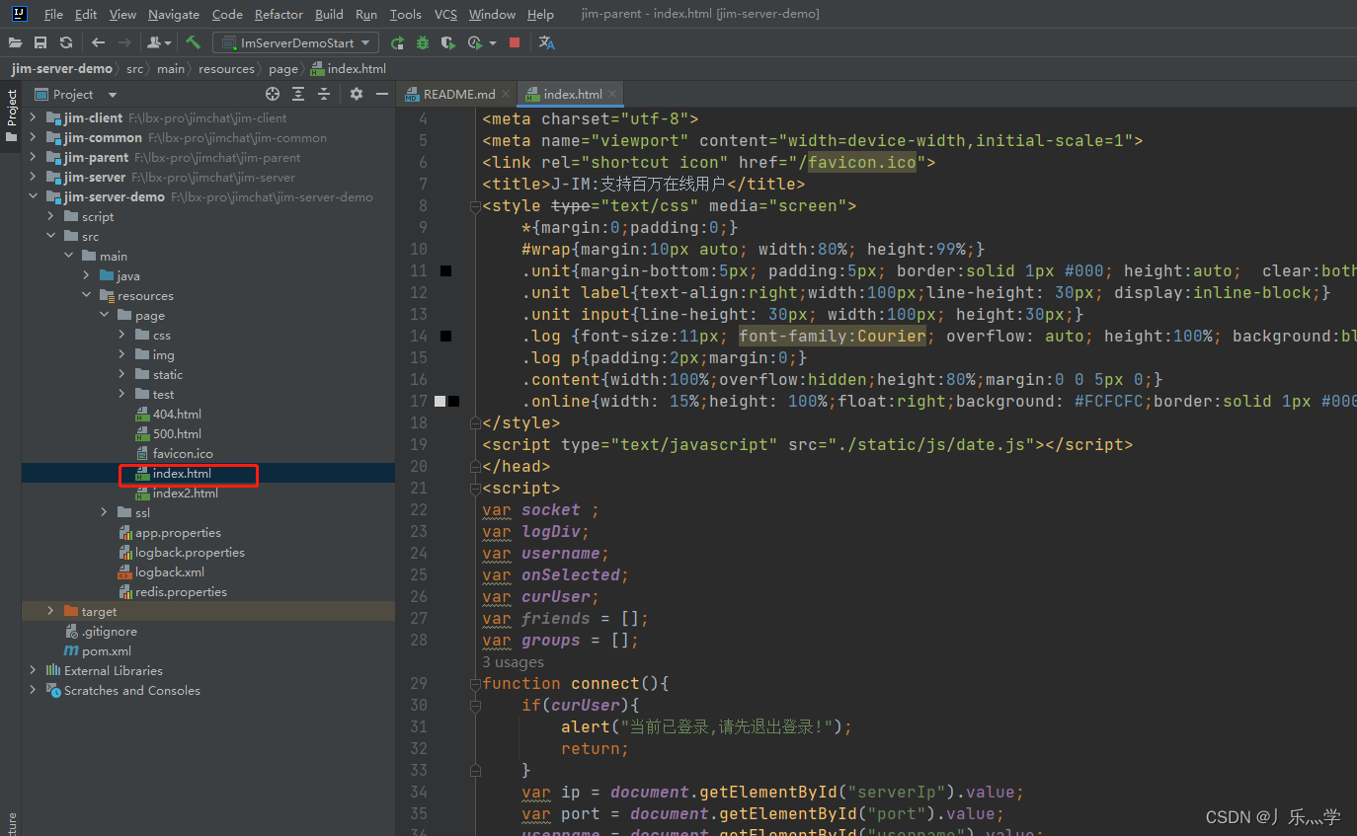Screen dimensions: 1357x836
Task: Expand the ssl folder
Action: click(x=105, y=512)
